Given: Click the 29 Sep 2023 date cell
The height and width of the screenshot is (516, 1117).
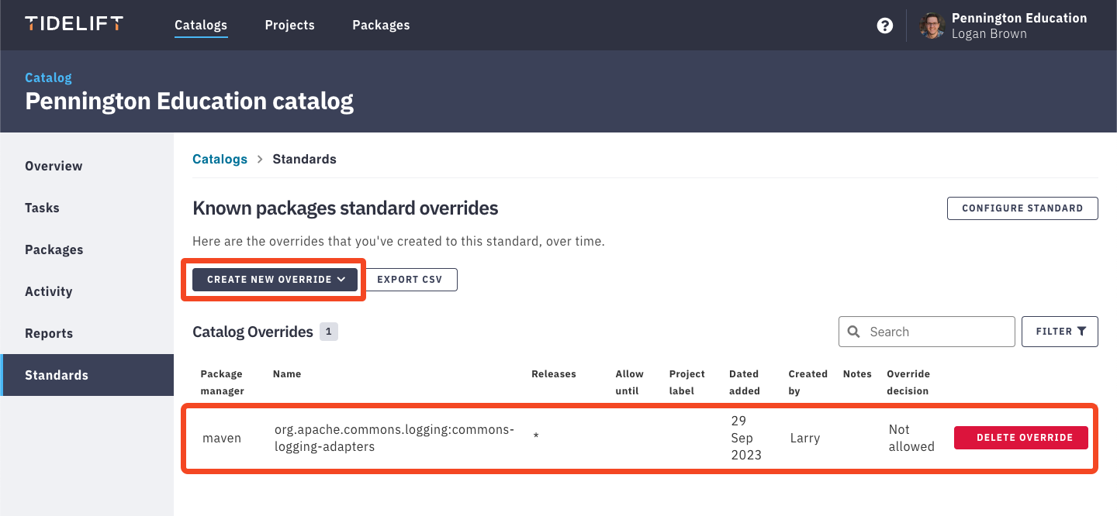Looking at the screenshot, I should [x=746, y=438].
